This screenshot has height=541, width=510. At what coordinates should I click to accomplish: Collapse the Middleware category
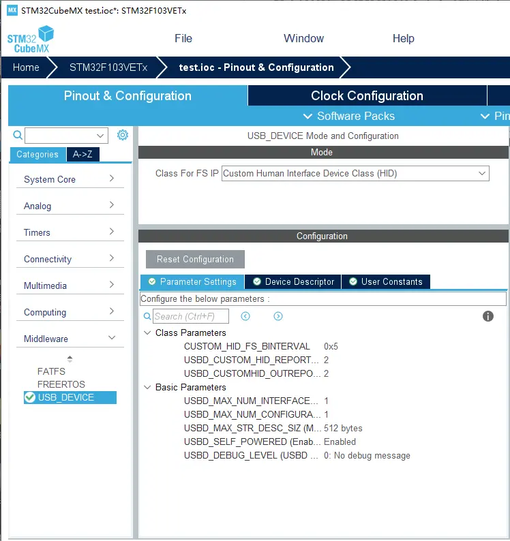point(70,339)
